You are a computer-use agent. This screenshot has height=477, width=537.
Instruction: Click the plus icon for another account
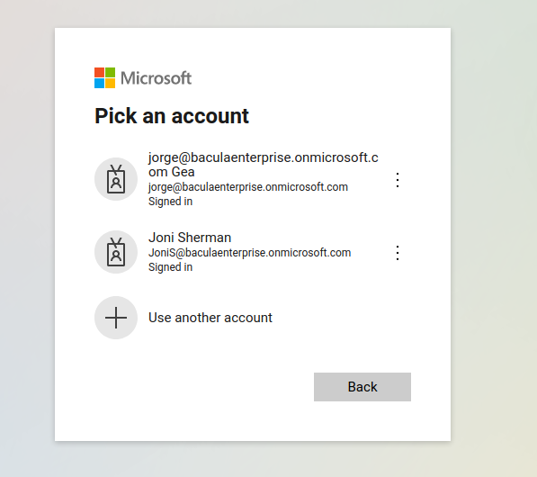116,318
